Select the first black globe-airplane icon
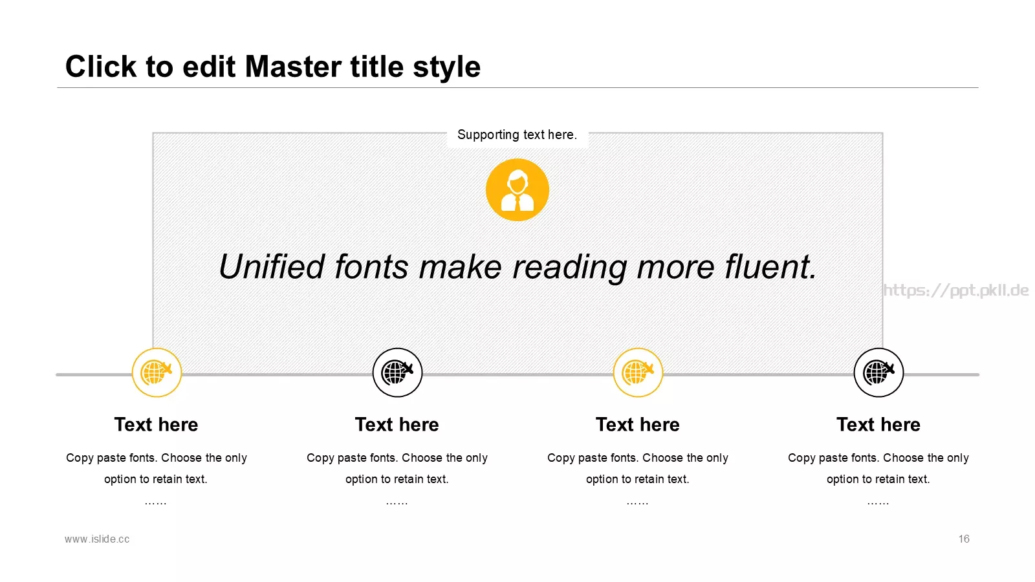This screenshot has height=582, width=1035. tap(397, 372)
